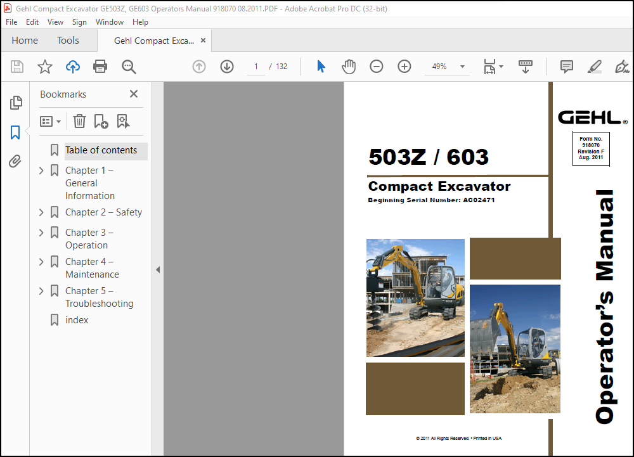Open the Sign menu
This screenshot has width=634, height=457.
(80, 22)
